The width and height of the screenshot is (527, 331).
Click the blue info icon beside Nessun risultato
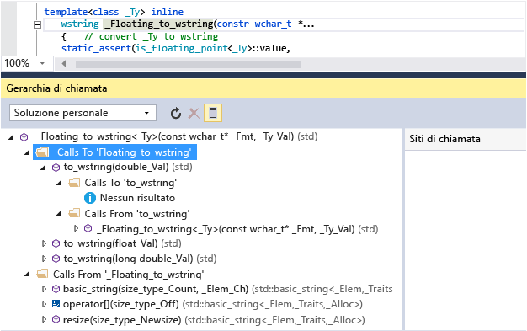[x=90, y=198]
